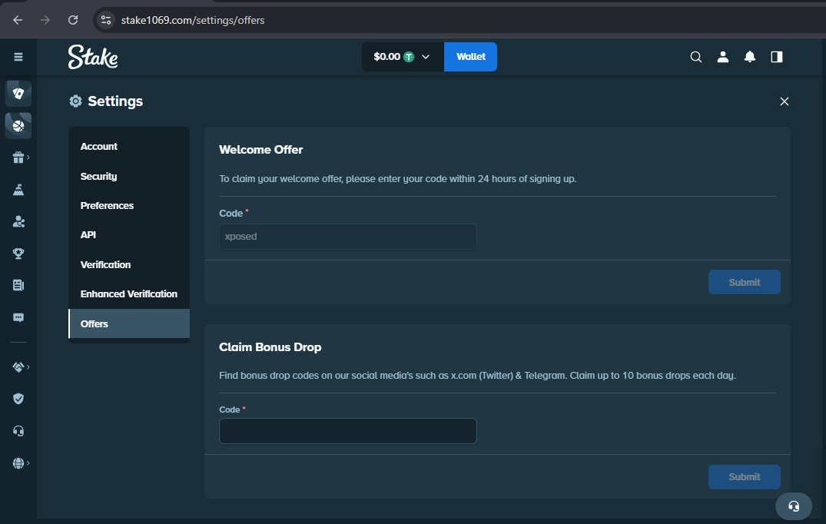Open the Sports basketball icon

coord(18,126)
